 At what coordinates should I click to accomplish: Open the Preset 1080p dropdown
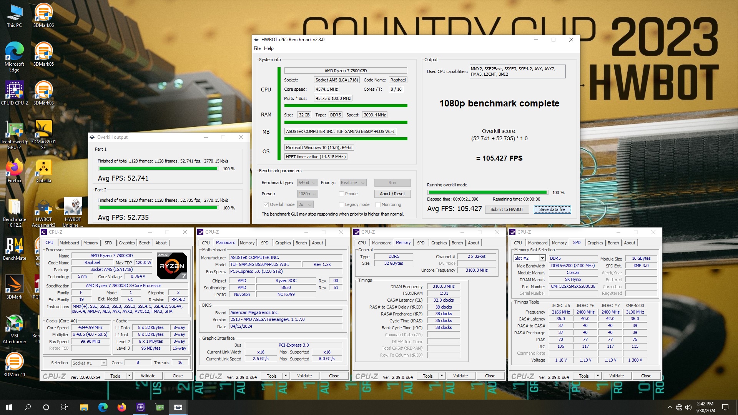307,194
